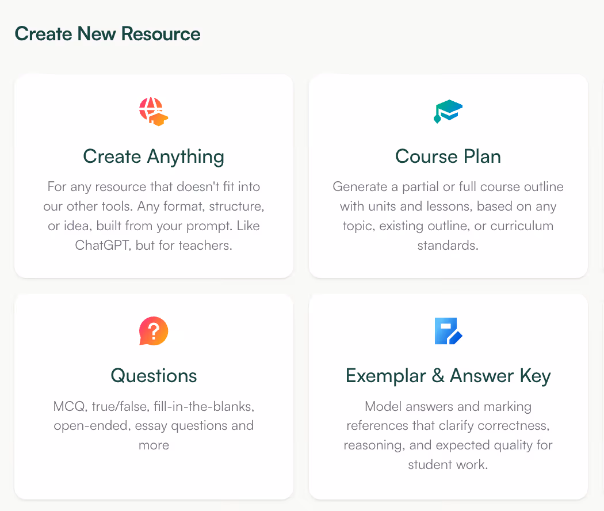604x511 pixels.
Task: Click the 'Questions' heading
Action: pyautogui.click(x=153, y=376)
